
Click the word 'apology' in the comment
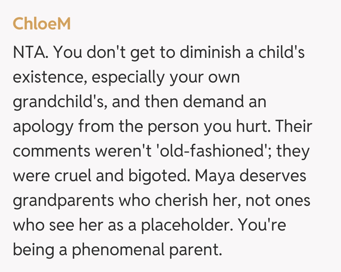[x=43, y=127]
